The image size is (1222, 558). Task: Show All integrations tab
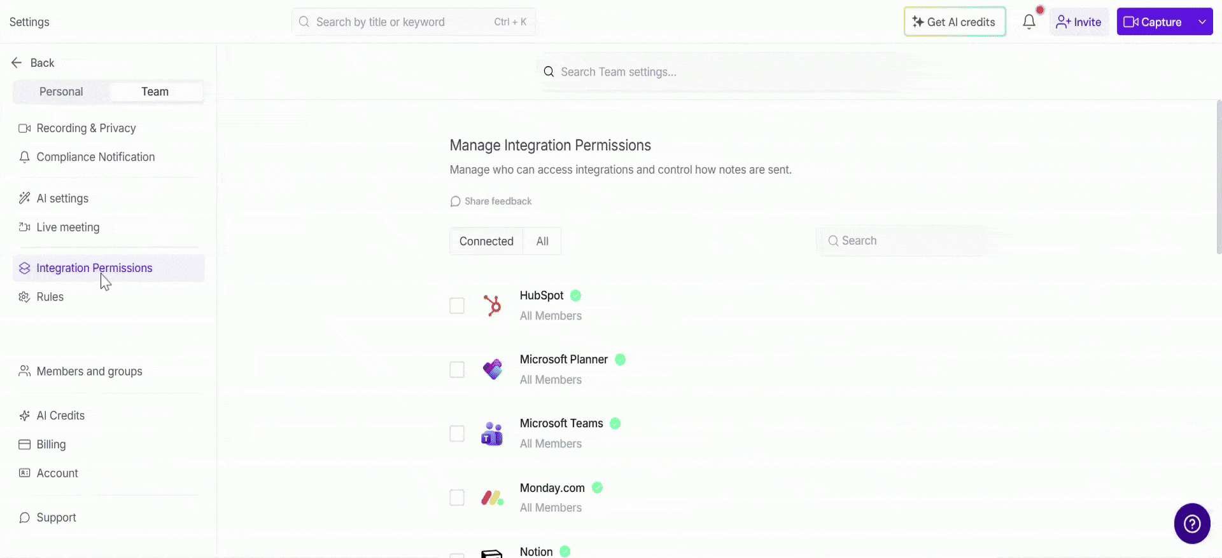tap(542, 242)
